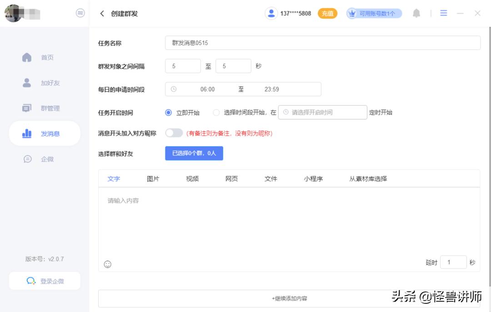The width and height of the screenshot is (491, 312).
Task: Open 群管理 group management panel
Action: point(48,108)
